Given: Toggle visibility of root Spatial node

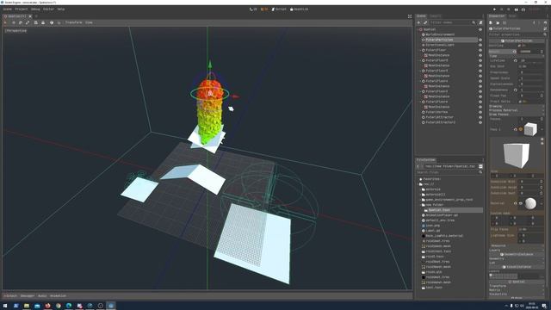Looking at the screenshot, I should [x=480, y=29].
